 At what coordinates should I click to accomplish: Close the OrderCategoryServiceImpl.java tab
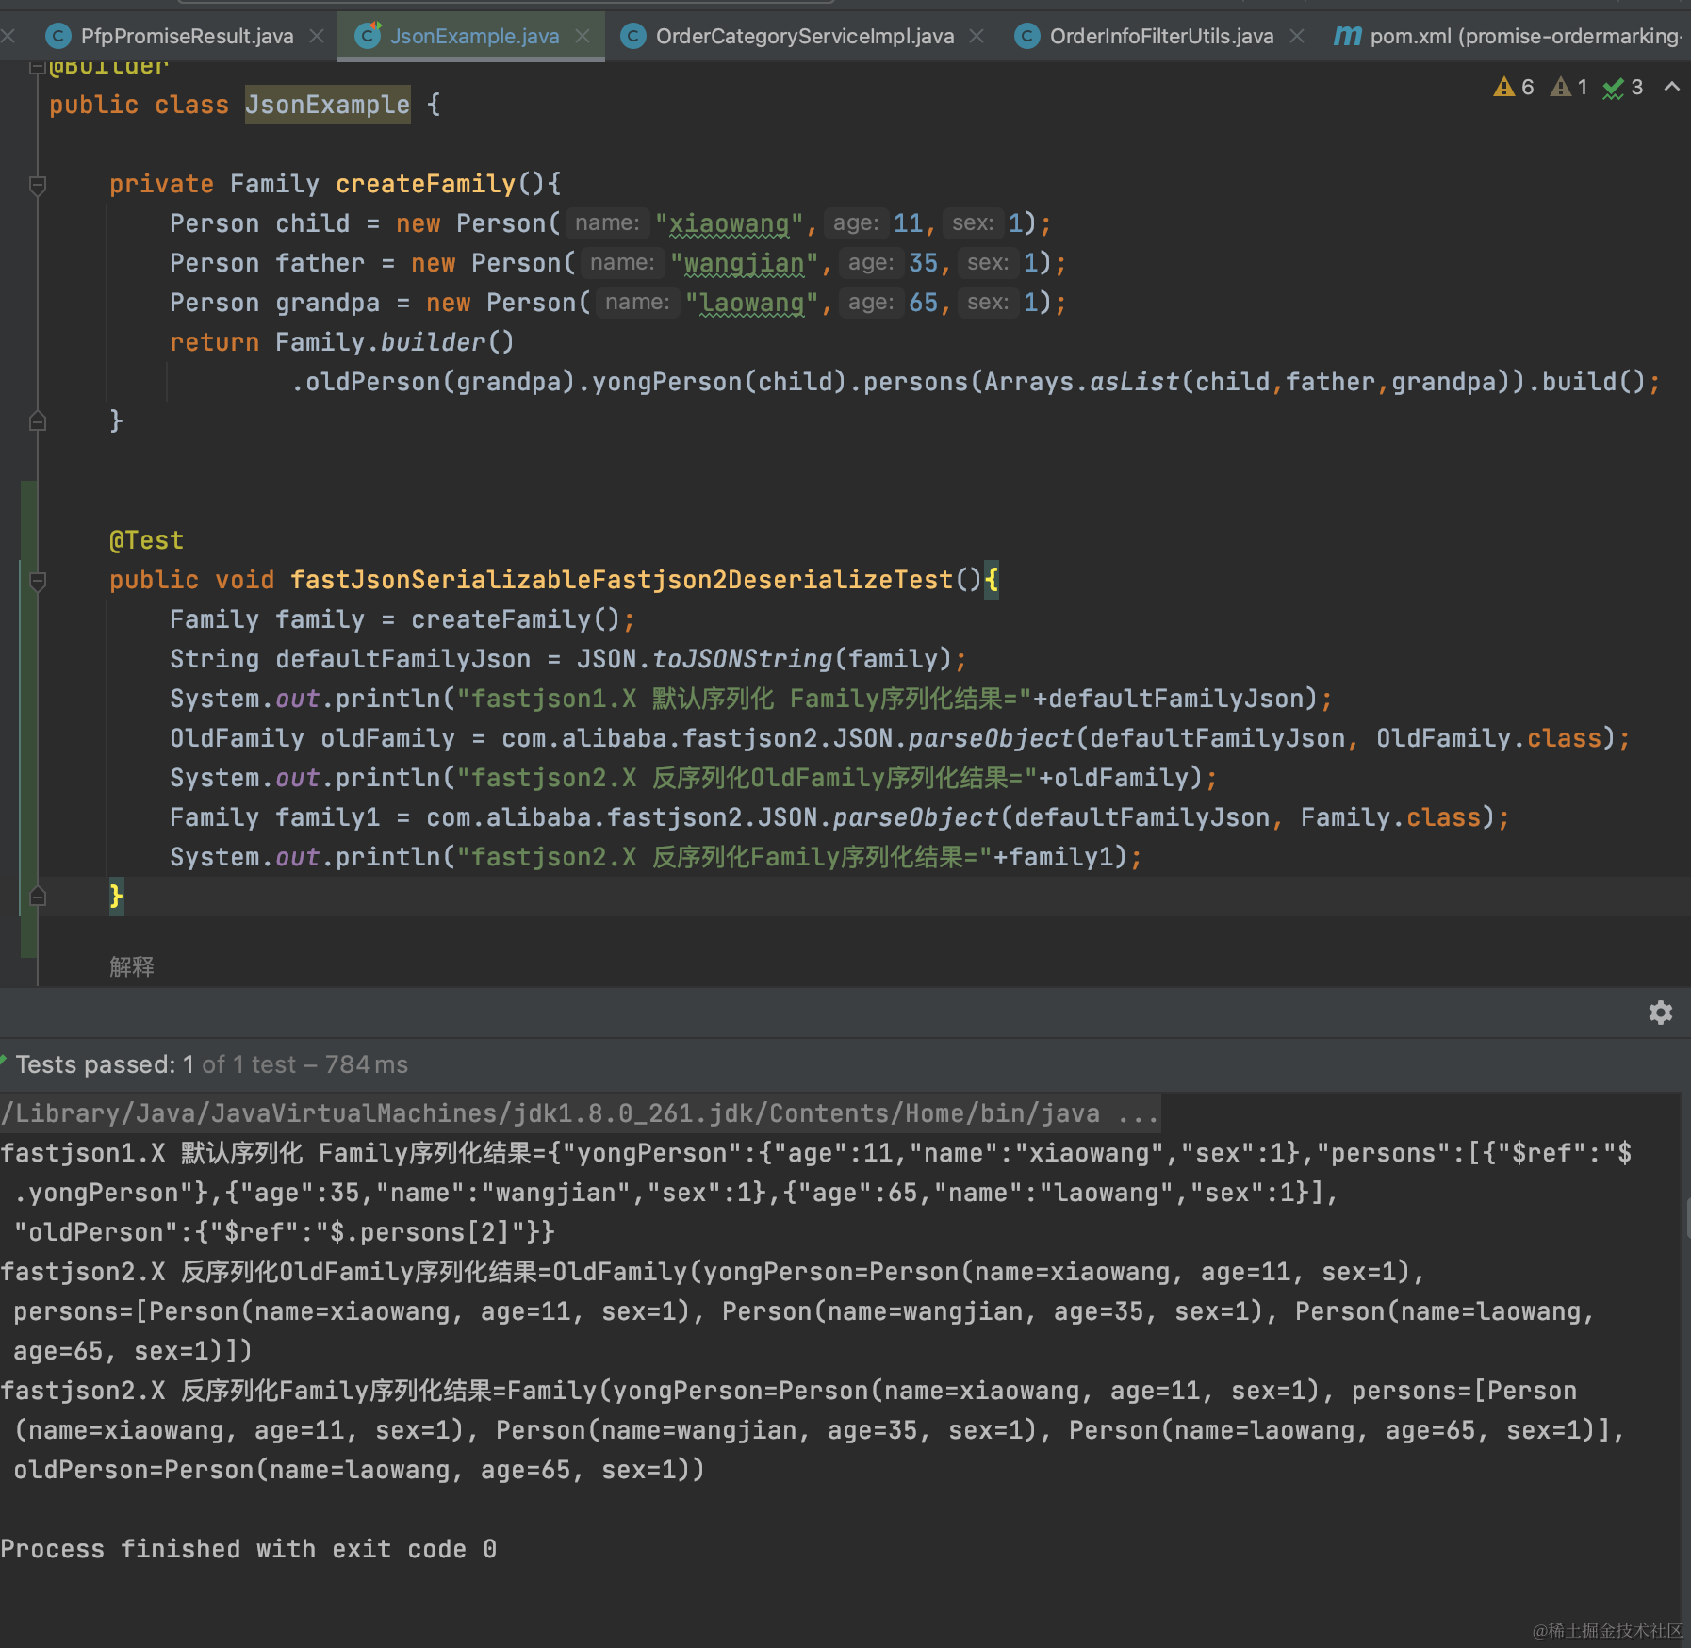[x=977, y=36]
